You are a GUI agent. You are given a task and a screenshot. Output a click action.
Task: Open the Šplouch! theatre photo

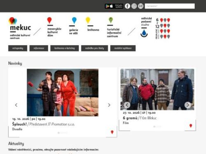(x=63, y=92)
